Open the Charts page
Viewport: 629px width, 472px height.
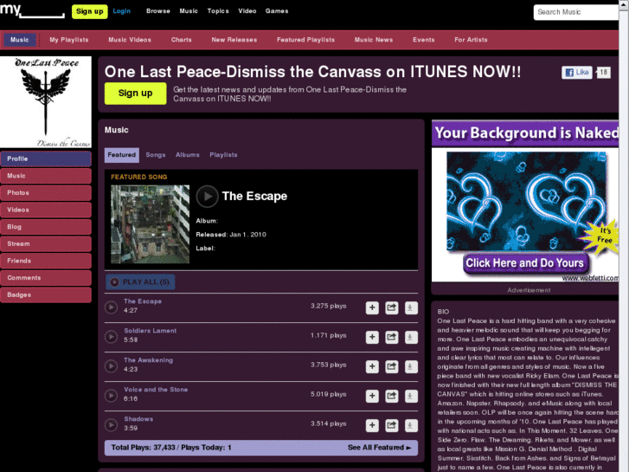click(182, 40)
